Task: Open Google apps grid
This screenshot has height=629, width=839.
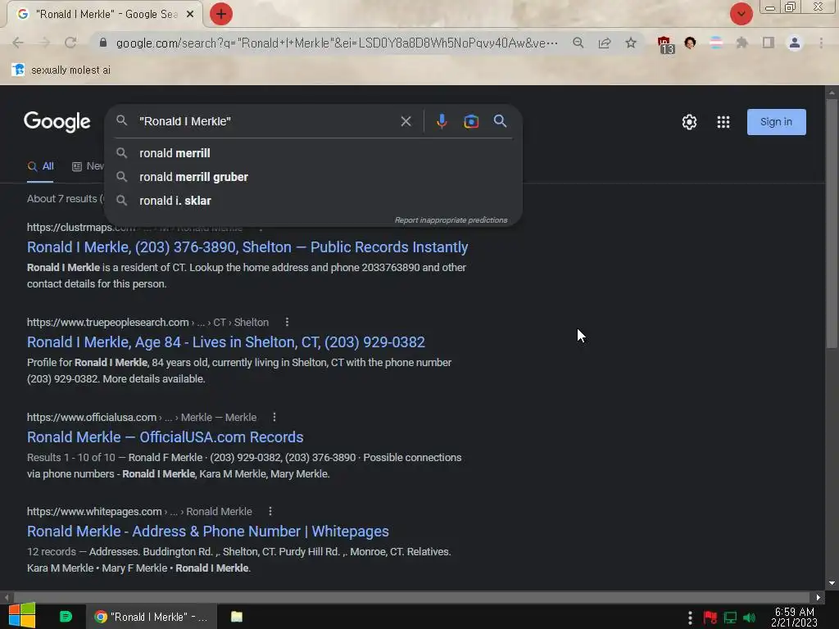Action: (723, 122)
